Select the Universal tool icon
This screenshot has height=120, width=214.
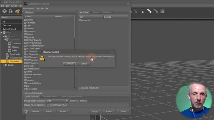tap(4, 11)
